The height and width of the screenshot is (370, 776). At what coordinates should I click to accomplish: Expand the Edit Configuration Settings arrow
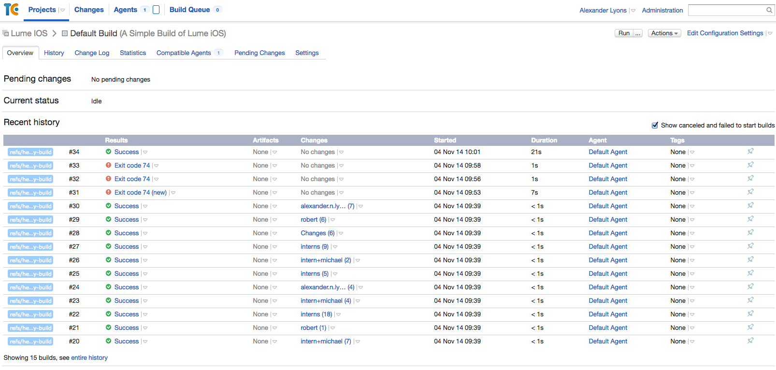(770, 33)
